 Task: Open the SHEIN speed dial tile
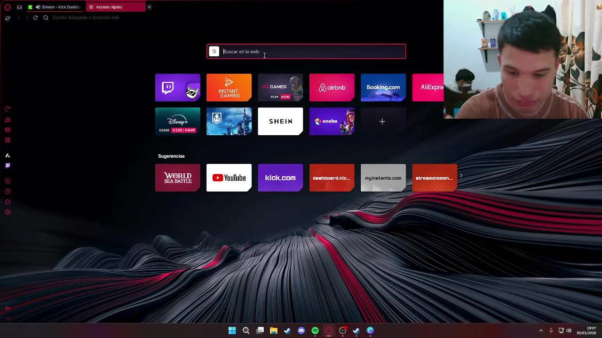[x=280, y=121]
